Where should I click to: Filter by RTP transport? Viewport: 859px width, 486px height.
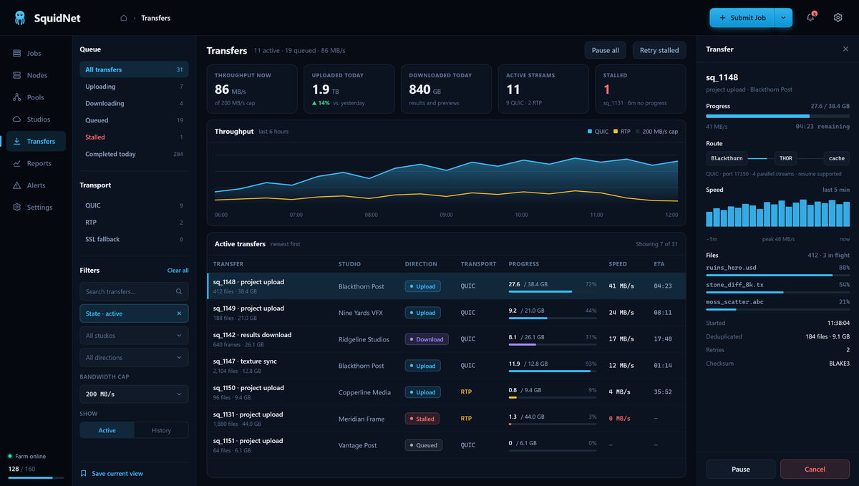(134, 223)
